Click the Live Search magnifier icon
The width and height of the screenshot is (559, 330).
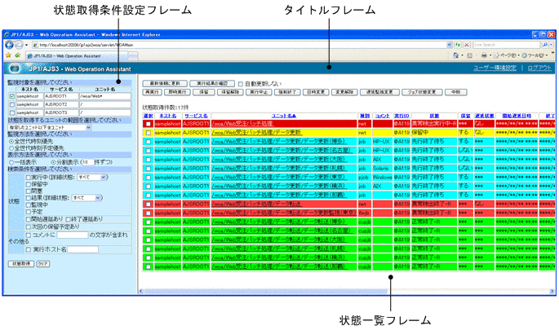click(x=545, y=45)
